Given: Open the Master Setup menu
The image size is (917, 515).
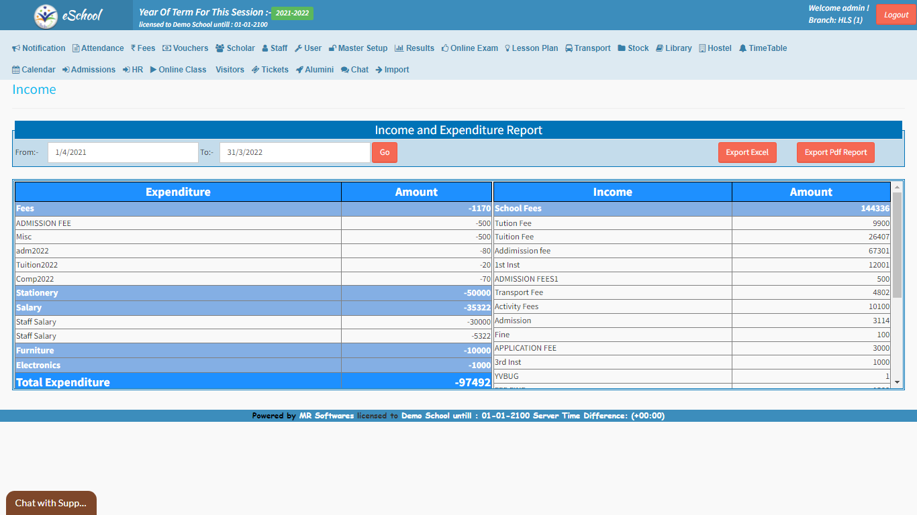Looking at the screenshot, I should pyautogui.click(x=358, y=48).
